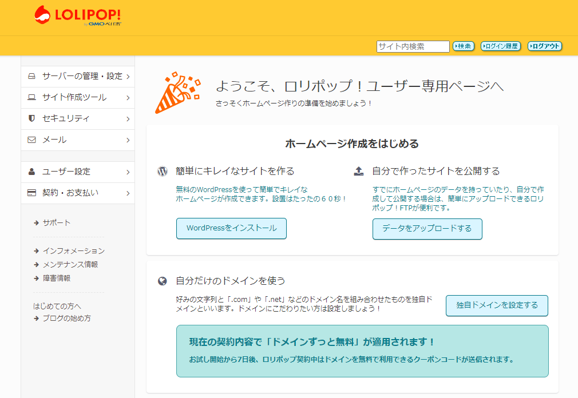Image resolution: width=578 pixels, height=398 pixels.
Task: Open the サポート link
Action: [57, 223]
